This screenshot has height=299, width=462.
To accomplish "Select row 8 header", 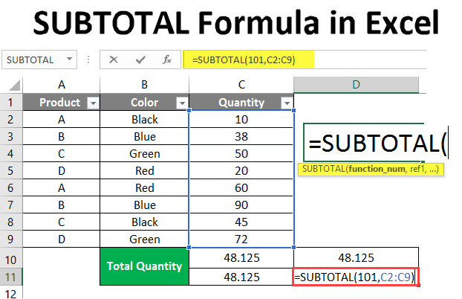I will click(11, 222).
